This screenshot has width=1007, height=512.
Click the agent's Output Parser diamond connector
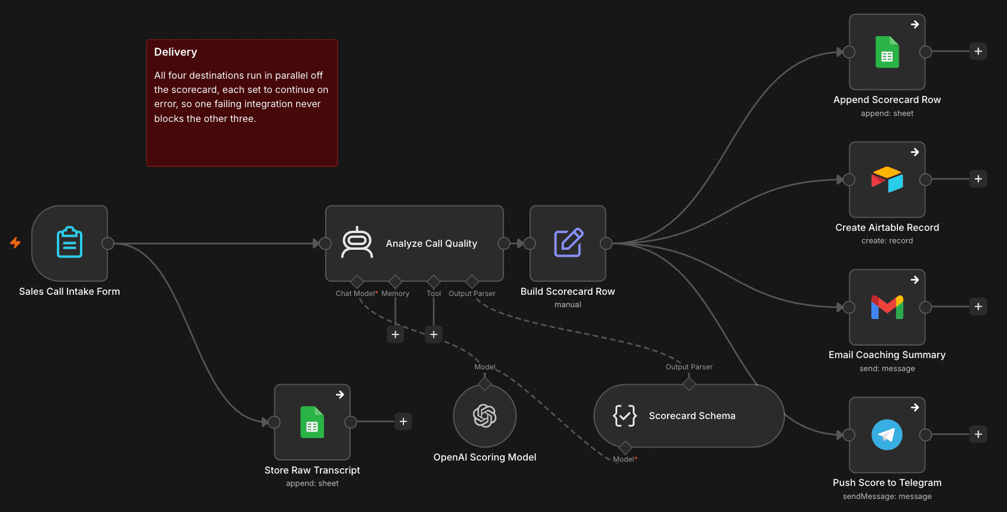[472, 281]
